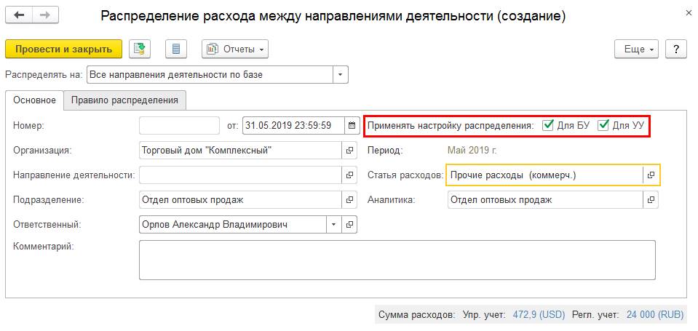Close the form with the X icon
698x331 pixels.
(689, 14)
